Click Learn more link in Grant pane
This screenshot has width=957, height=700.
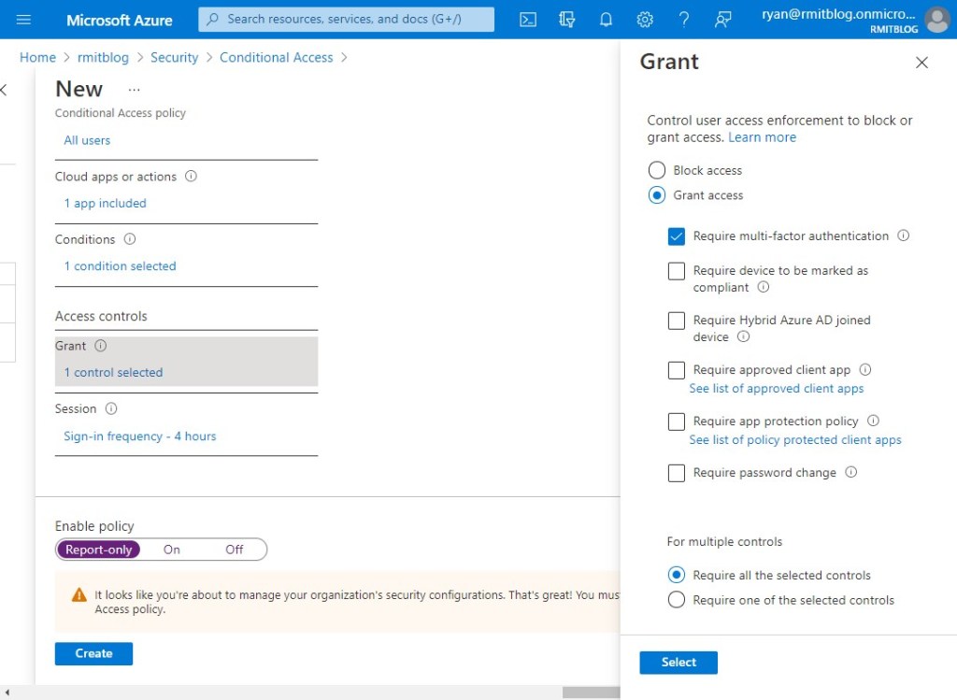pos(762,137)
